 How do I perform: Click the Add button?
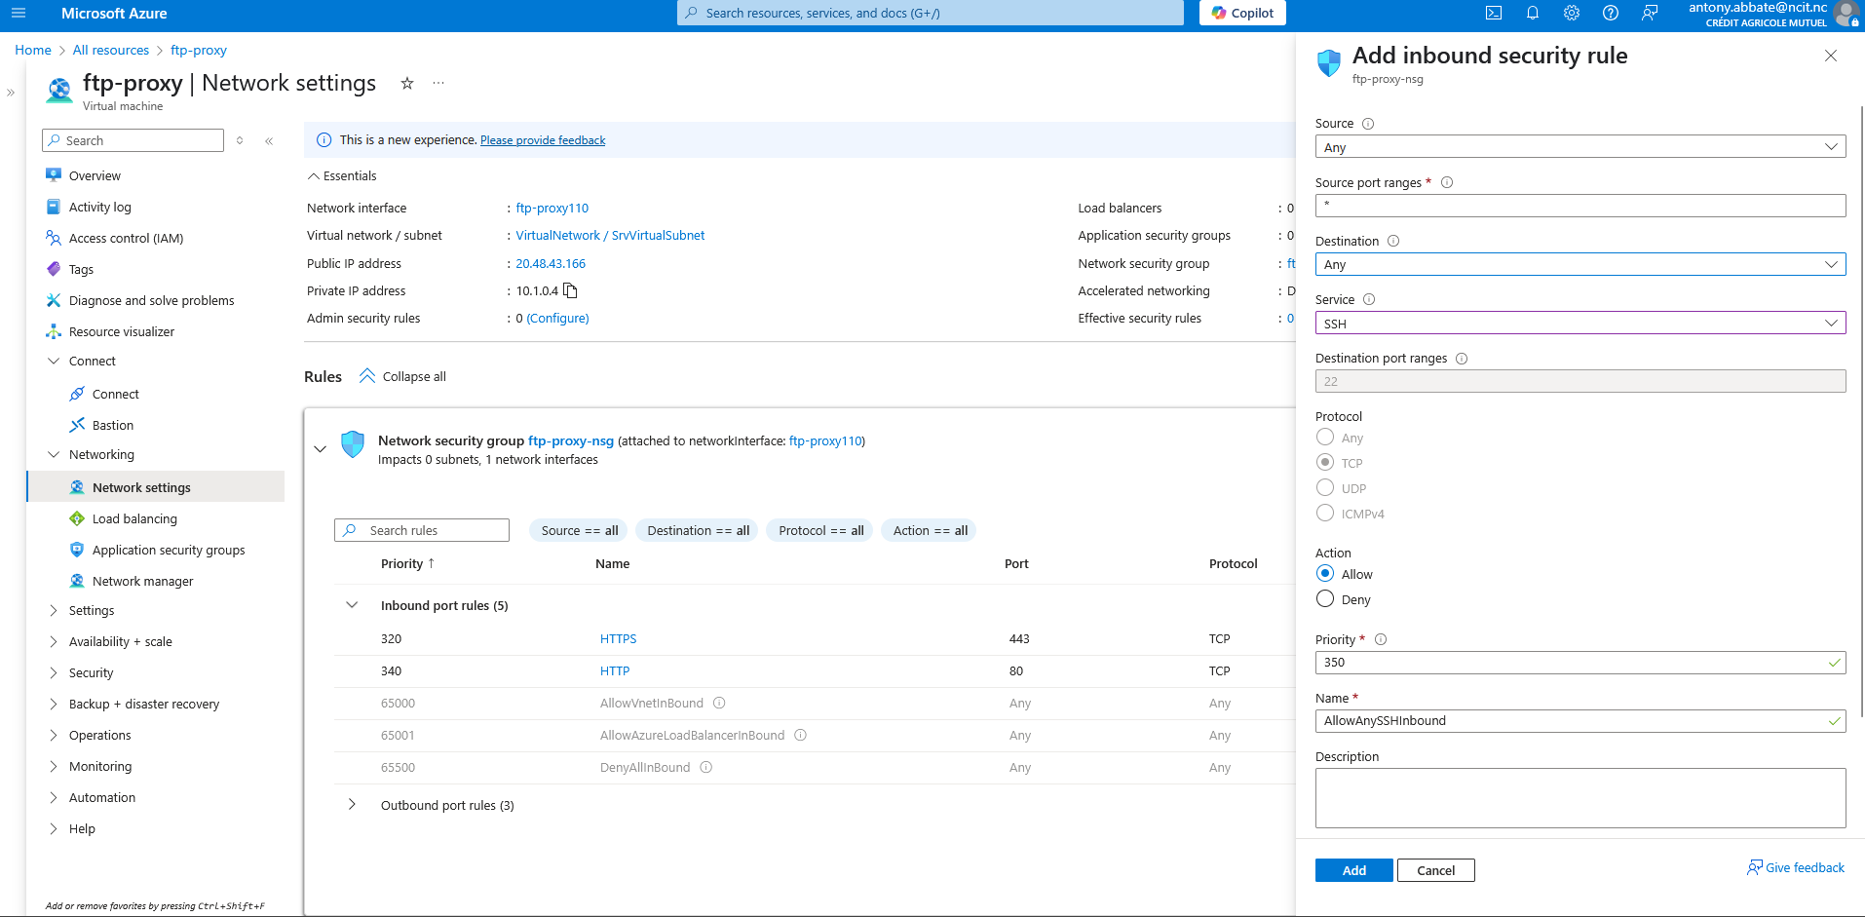1353,870
